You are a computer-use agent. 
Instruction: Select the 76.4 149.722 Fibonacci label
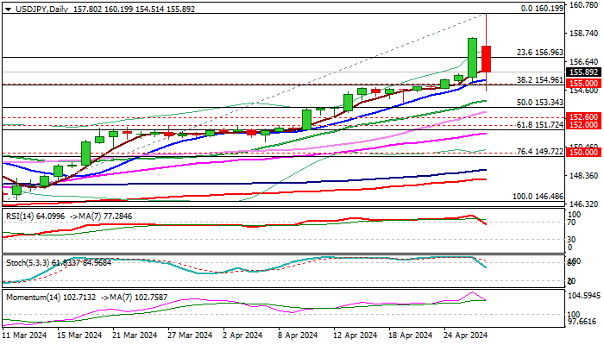coord(540,152)
